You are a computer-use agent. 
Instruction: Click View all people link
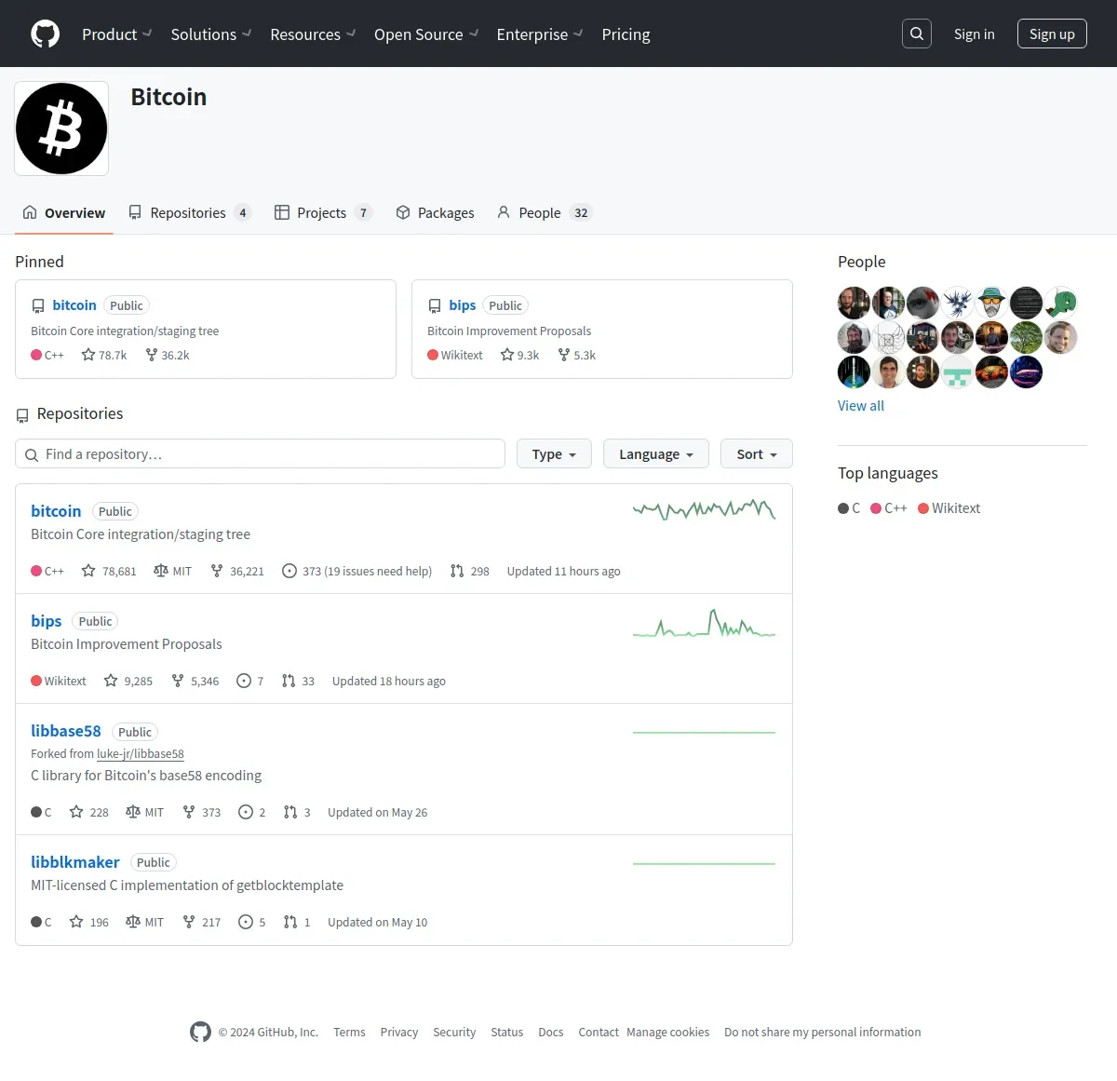[861, 405]
